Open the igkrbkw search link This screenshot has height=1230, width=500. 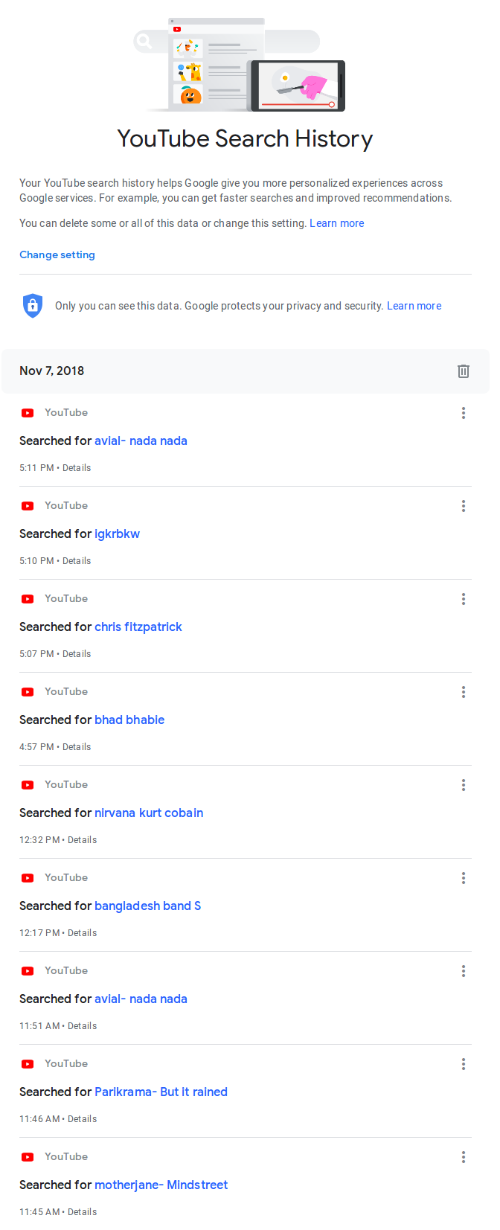tap(117, 534)
